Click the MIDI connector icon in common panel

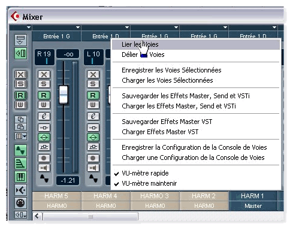tap(20, 203)
